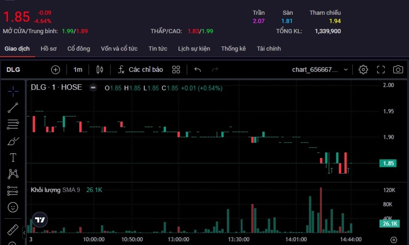
Task: Open the Fibonacci/Gann tools icon
Action: (13, 124)
